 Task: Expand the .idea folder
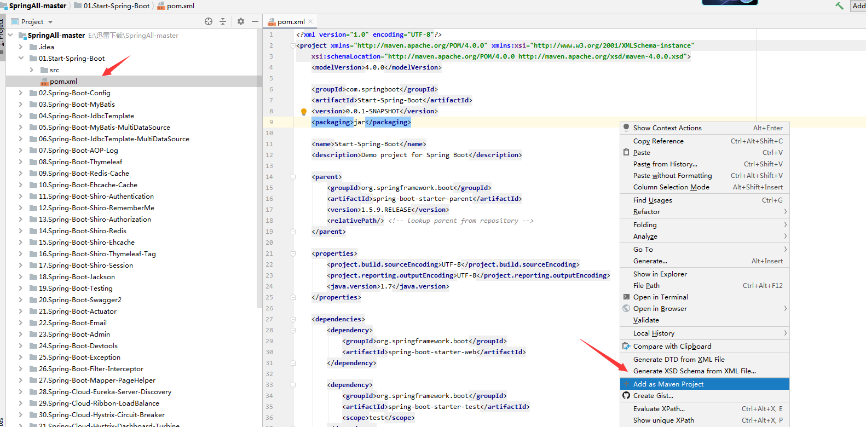(x=21, y=47)
